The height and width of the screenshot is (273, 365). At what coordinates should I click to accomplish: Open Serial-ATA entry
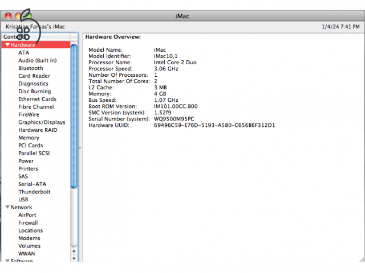pyautogui.click(x=33, y=184)
